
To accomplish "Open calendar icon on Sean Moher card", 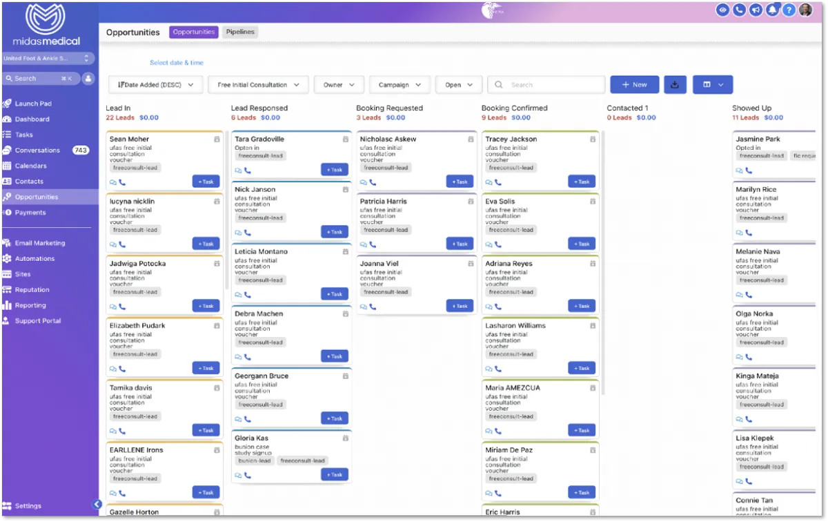I will [217, 139].
